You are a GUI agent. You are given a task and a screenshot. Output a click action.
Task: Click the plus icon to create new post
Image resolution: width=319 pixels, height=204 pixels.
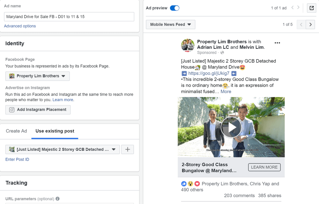coord(128,149)
